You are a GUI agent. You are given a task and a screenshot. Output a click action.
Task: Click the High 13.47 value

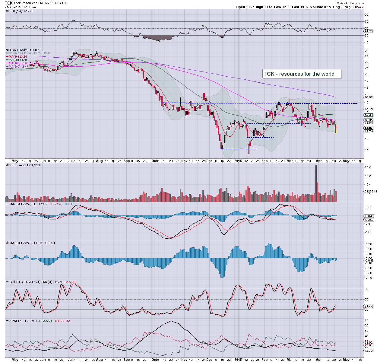(264, 7)
